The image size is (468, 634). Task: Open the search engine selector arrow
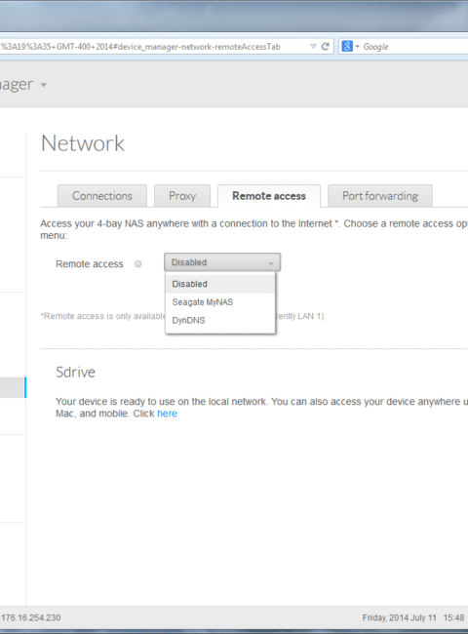tap(357, 47)
